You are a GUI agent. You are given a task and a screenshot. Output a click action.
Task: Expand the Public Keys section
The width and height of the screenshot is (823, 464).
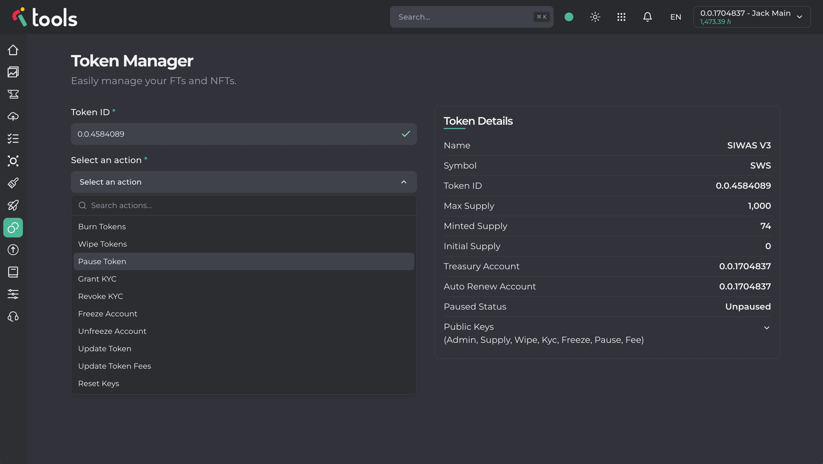[x=766, y=328]
